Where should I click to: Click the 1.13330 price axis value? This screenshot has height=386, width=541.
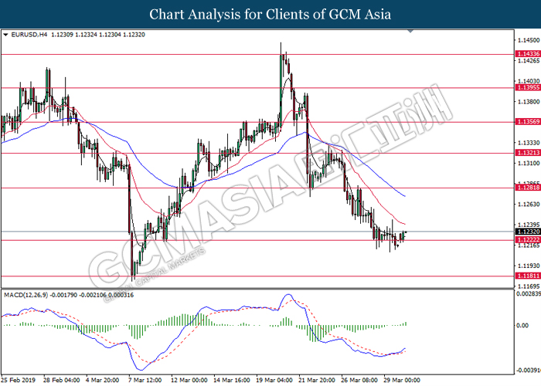[529, 143]
